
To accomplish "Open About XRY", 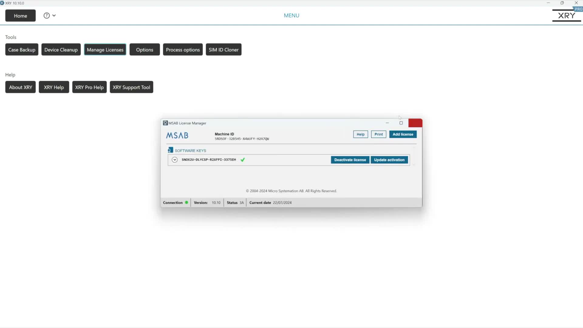I will 20,87.
